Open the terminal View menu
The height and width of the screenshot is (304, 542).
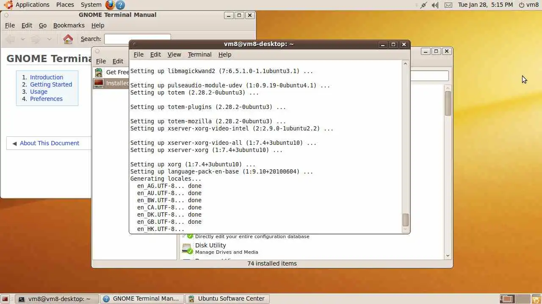pos(174,54)
